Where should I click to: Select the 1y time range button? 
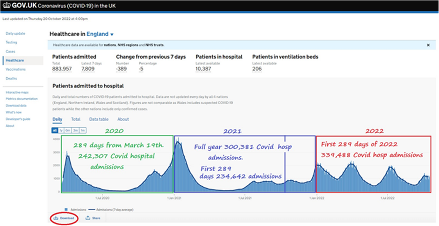coord(62,130)
